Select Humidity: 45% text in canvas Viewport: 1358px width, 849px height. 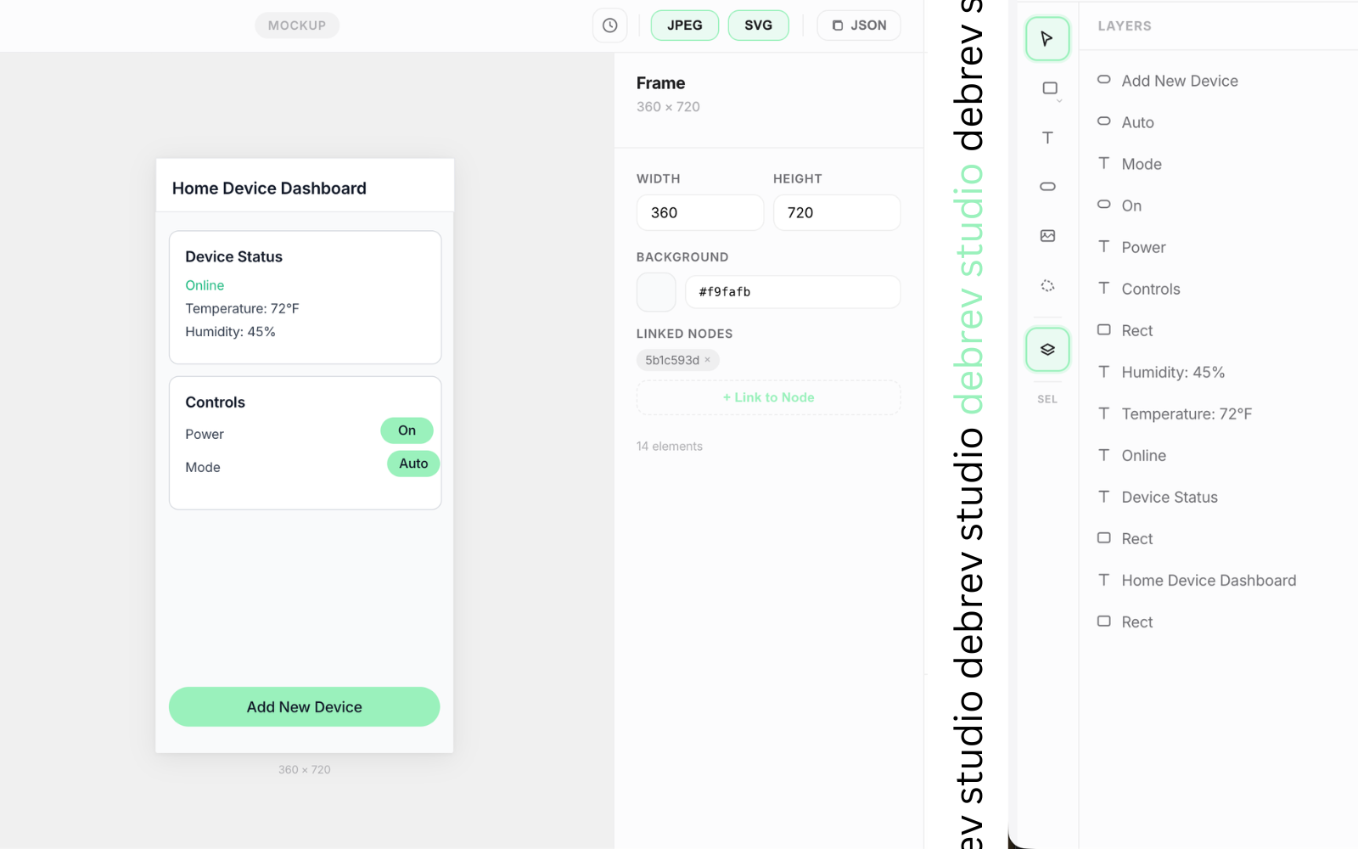click(230, 332)
